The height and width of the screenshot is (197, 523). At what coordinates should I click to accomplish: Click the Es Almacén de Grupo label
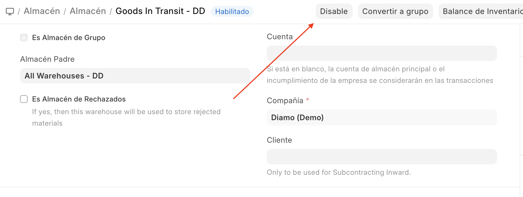click(69, 38)
